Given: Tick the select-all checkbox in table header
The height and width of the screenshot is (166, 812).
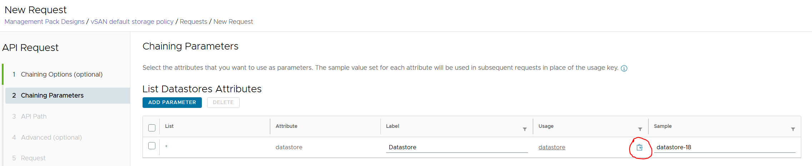Looking at the screenshot, I should click(x=152, y=128).
